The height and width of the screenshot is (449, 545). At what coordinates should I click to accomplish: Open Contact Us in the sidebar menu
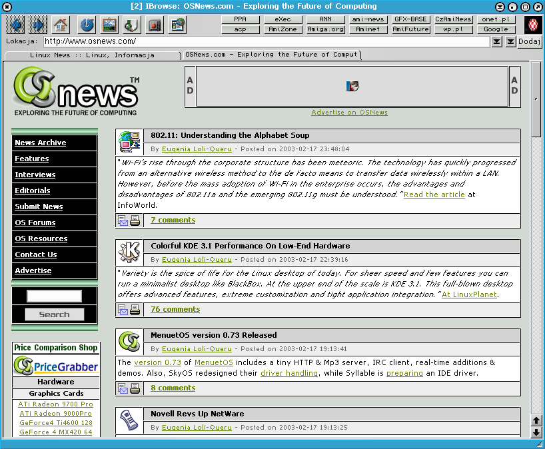[x=36, y=254]
